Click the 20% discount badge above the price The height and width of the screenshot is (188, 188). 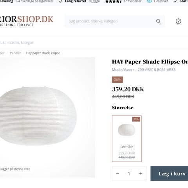pos(117,80)
